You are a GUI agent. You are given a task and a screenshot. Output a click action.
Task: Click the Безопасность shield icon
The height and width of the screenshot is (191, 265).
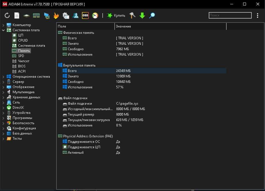(9, 123)
